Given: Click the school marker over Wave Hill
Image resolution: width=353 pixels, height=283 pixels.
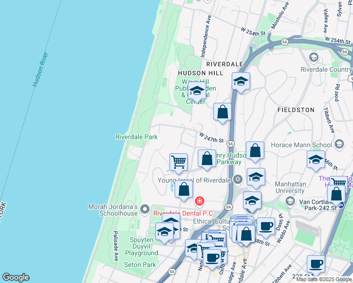Looking at the screenshot, I should pos(197,92).
